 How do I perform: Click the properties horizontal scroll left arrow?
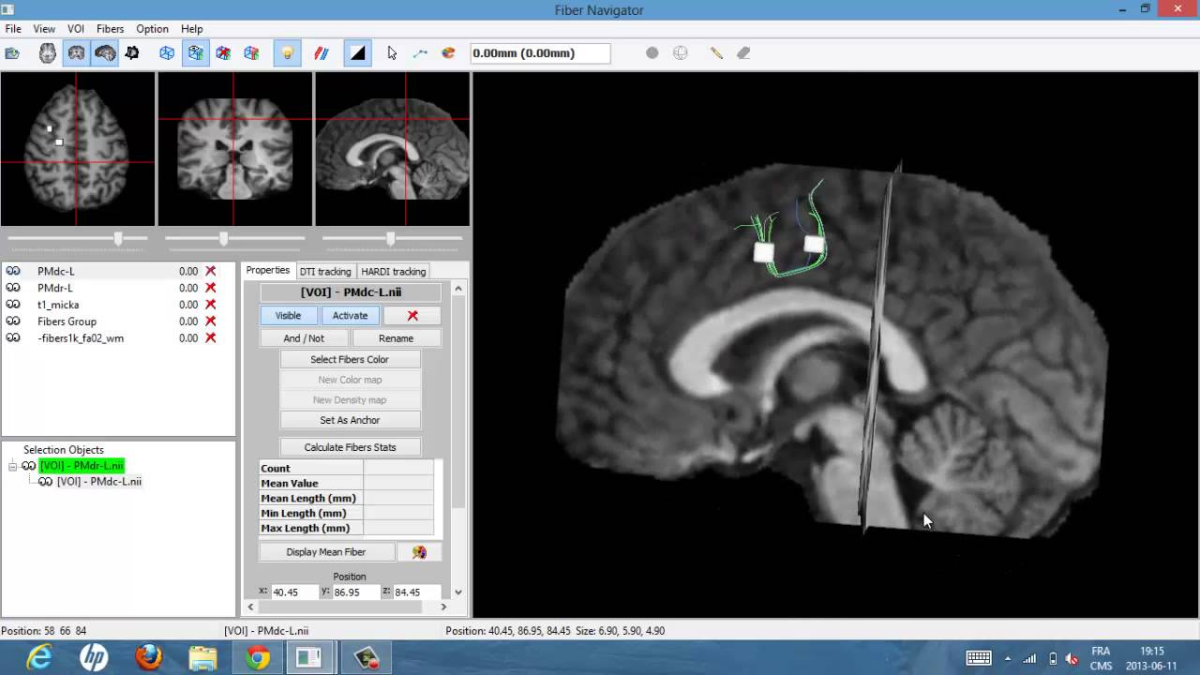point(250,607)
